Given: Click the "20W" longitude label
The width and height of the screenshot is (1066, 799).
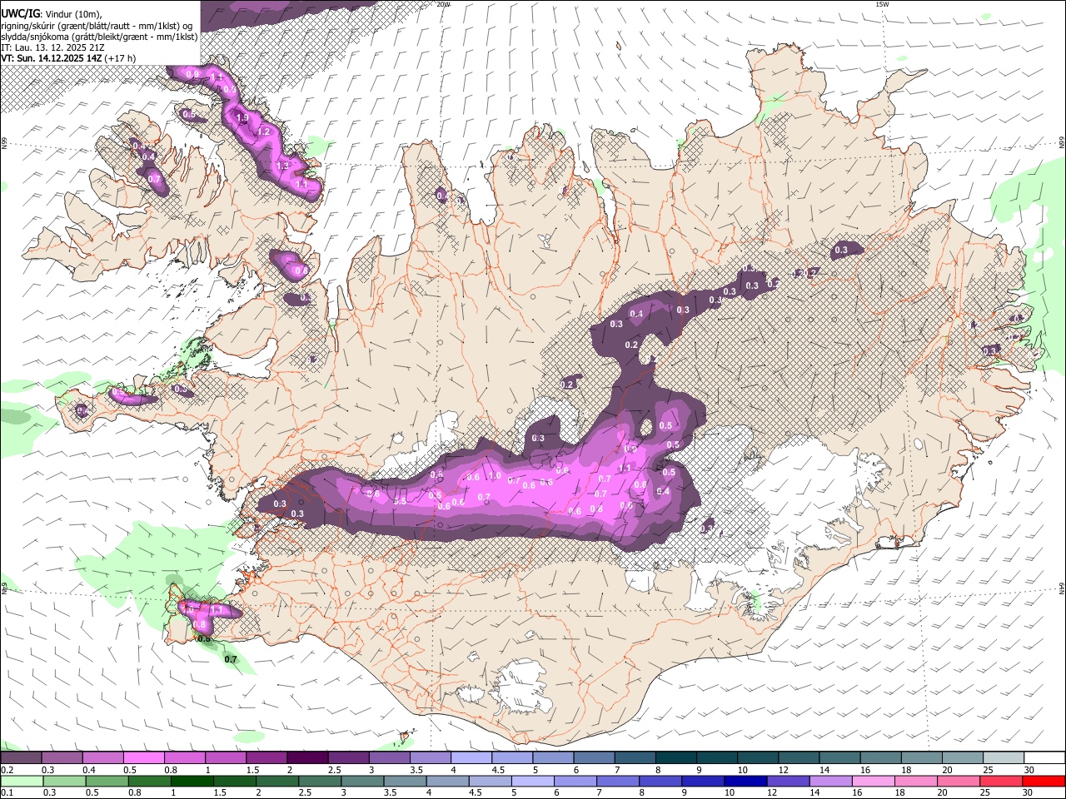Looking at the screenshot, I should pyautogui.click(x=443, y=4).
